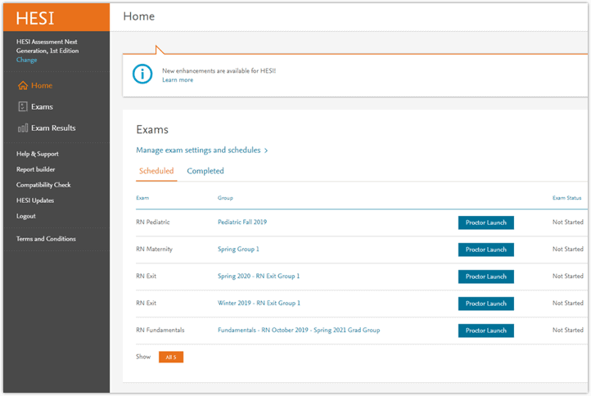Click the HESI logo
The image size is (591, 396).
35,18
